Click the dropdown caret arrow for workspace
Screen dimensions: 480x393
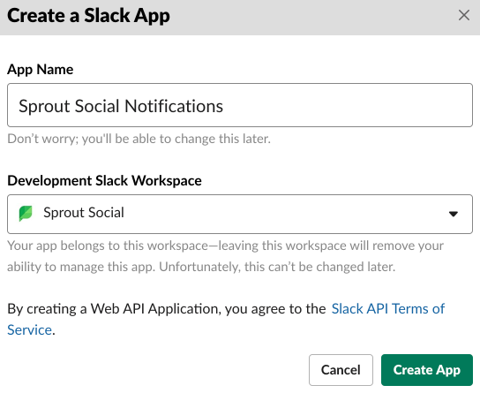coord(454,214)
